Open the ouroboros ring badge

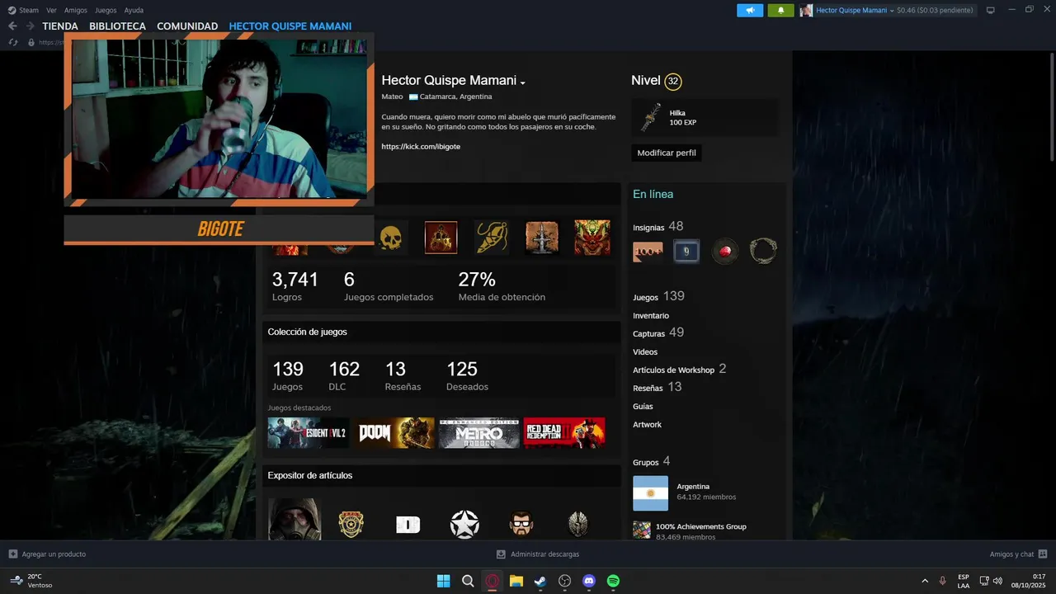[764, 251]
